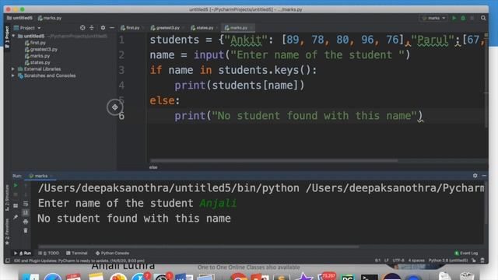
Task: Select marks.py in Project tree
Action: click(x=37, y=56)
